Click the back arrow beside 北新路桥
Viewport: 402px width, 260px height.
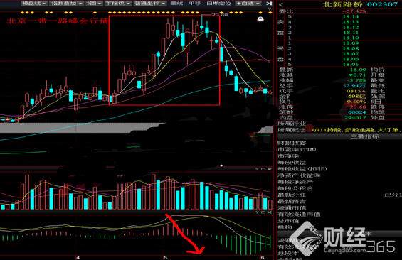point(281,4)
